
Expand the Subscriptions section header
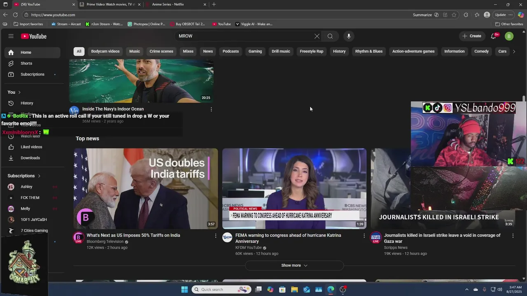(x=24, y=176)
